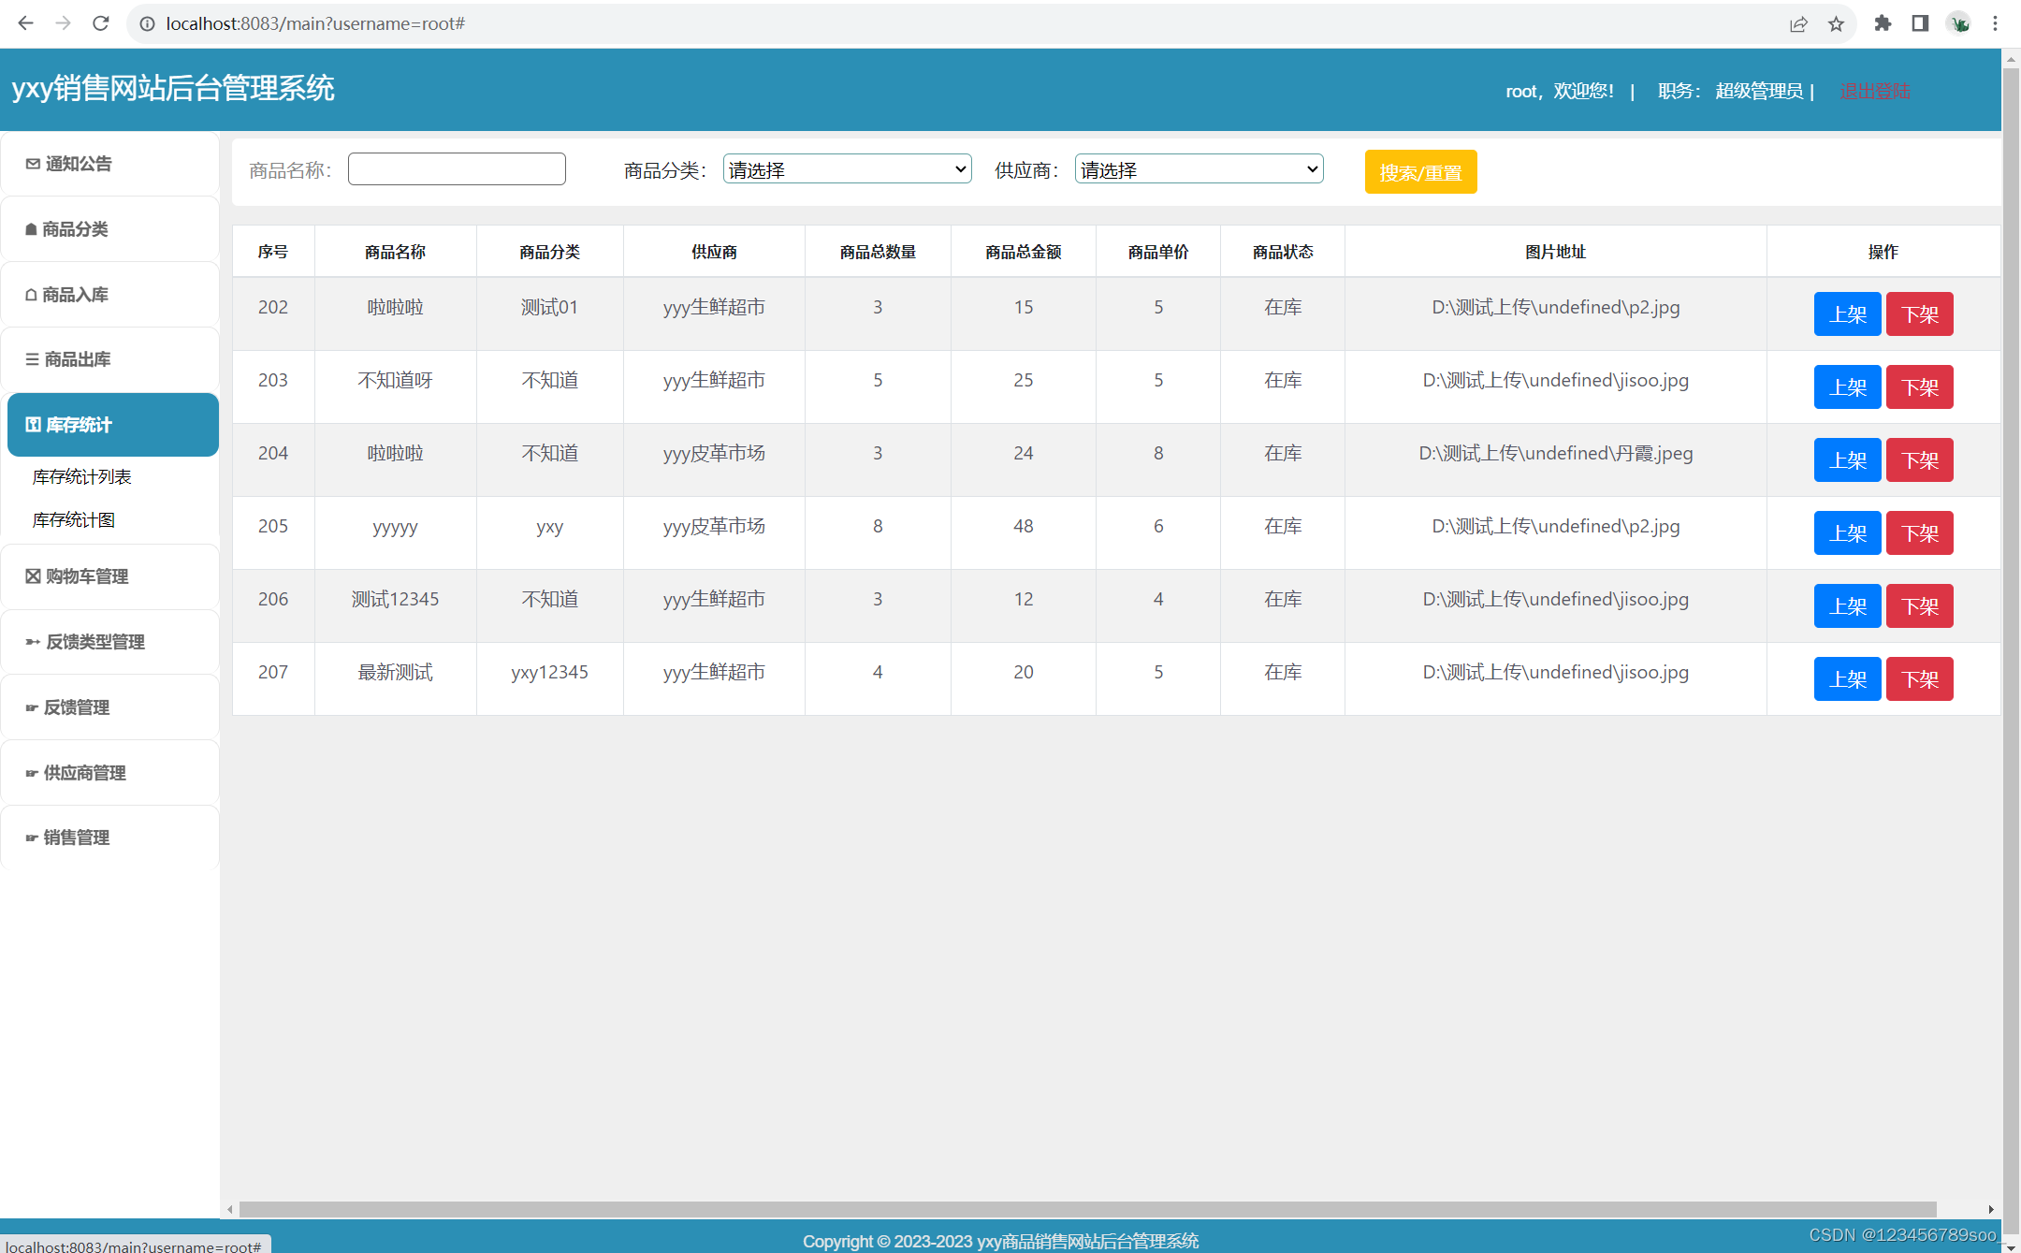
Task: Click 下架 for item 207
Action: pyautogui.click(x=1919, y=679)
